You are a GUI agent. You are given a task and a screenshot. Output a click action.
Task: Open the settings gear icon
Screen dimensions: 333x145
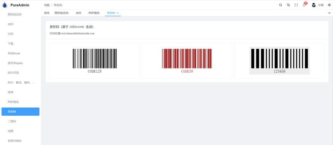329,5
